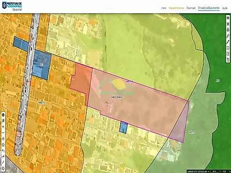The width and height of the screenshot is (231, 173).
Task: Click the APL-E zone label
Action: coord(192,133)
